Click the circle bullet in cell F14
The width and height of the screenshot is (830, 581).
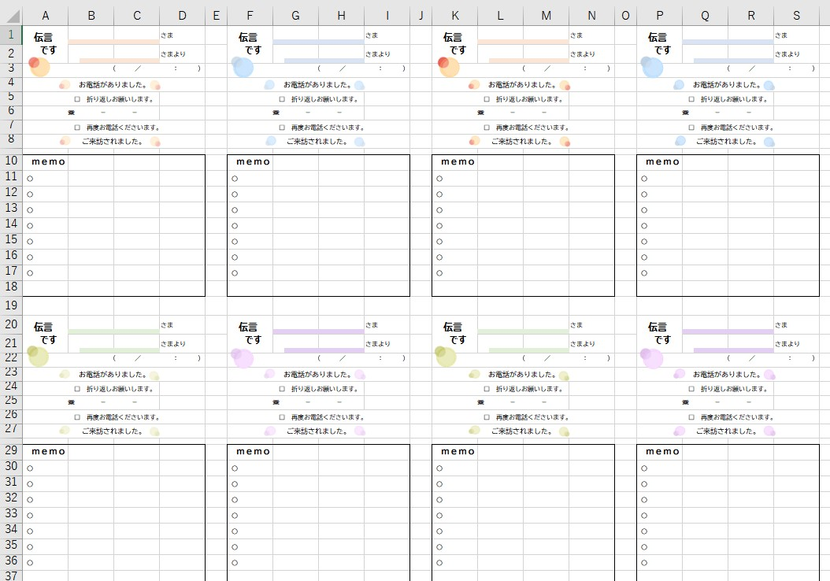pyautogui.click(x=235, y=226)
